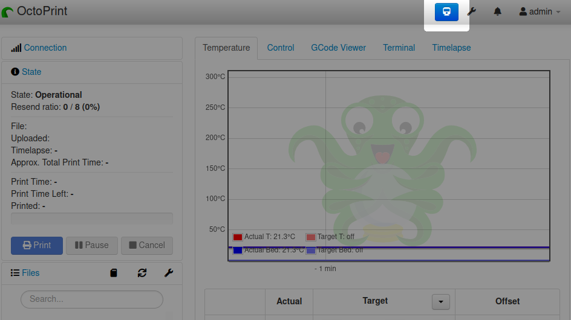Click 'Print Time Left' text
Screen dimensions: 571x320
[x=42, y=194]
